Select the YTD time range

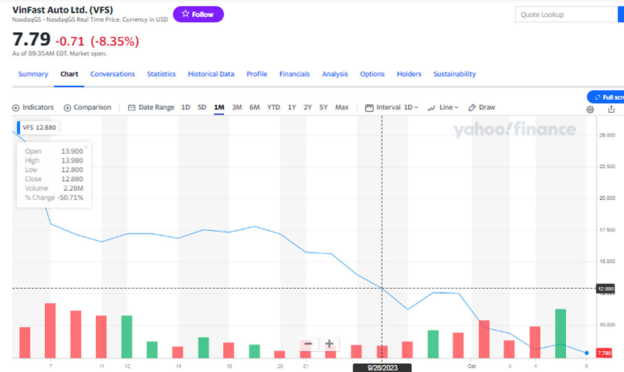point(274,108)
